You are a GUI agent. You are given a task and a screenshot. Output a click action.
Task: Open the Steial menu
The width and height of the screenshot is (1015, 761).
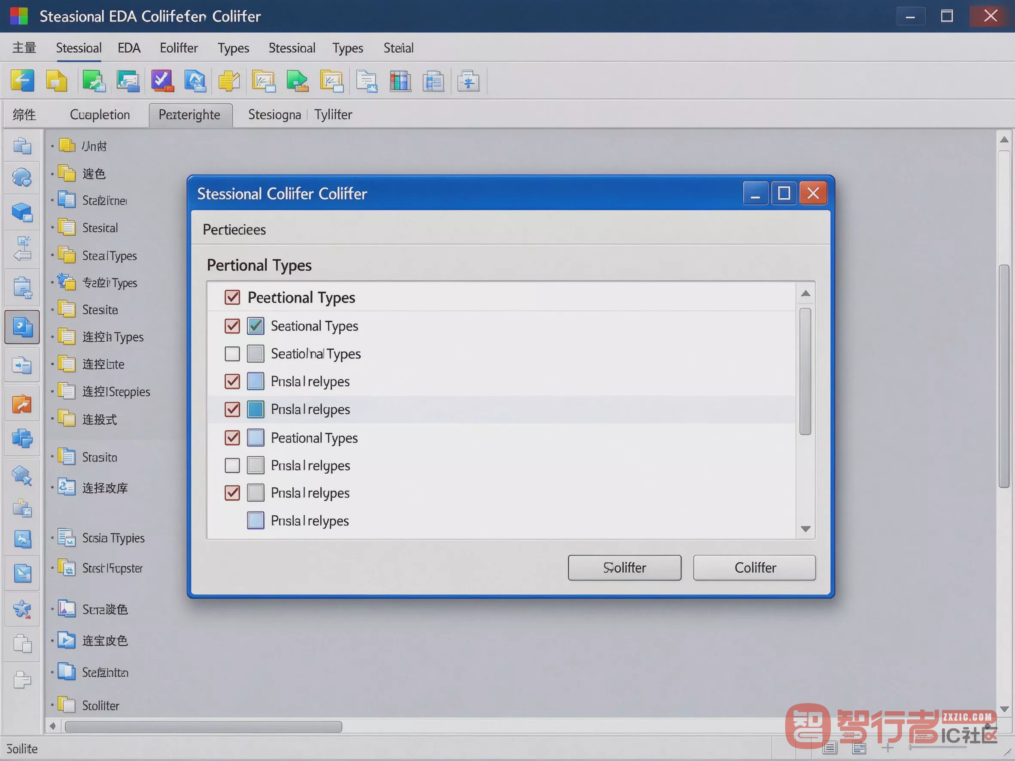click(398, 48)
